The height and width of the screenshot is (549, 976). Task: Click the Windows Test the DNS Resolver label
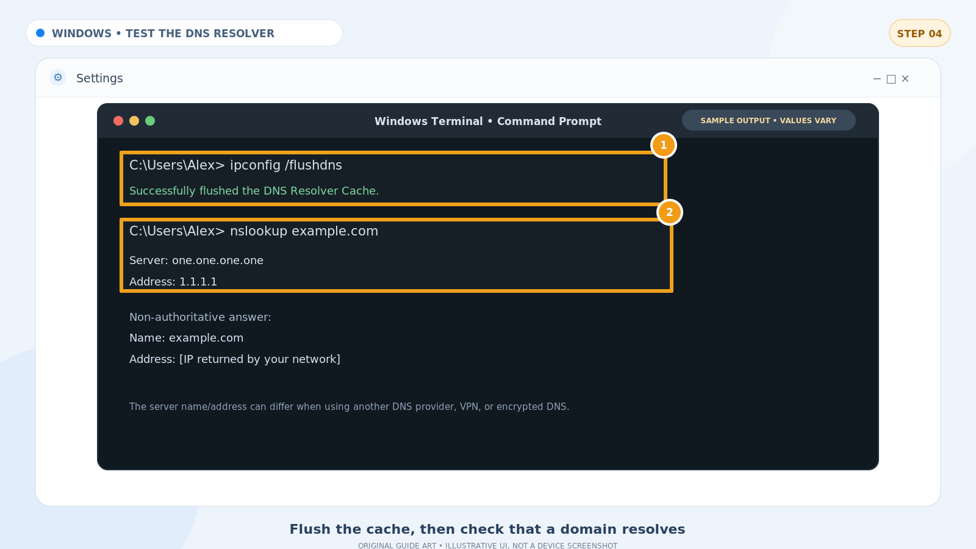pyautogui.click(x=163, y=34)
